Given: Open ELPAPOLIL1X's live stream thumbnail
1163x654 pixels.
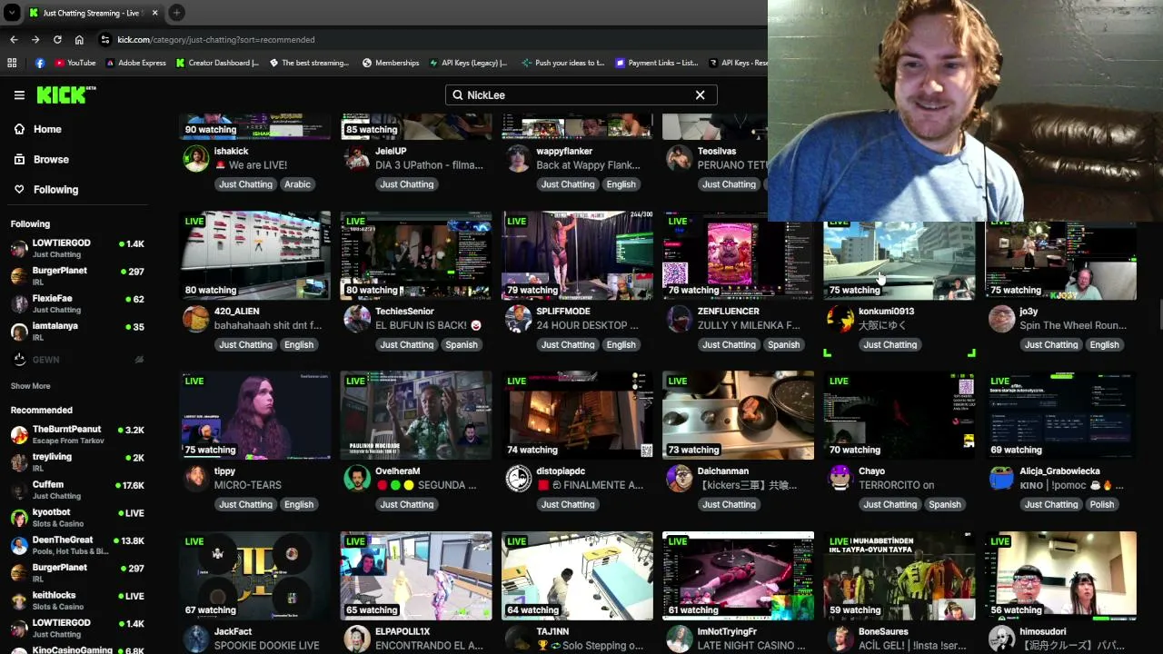Looking at the screenshot, I should (416, 576).
